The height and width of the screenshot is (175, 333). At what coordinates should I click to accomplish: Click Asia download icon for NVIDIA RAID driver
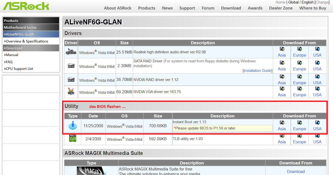tap(282, 77)
